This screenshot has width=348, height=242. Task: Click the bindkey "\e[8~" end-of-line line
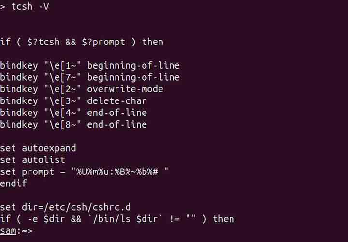click(x=73, y=125)
